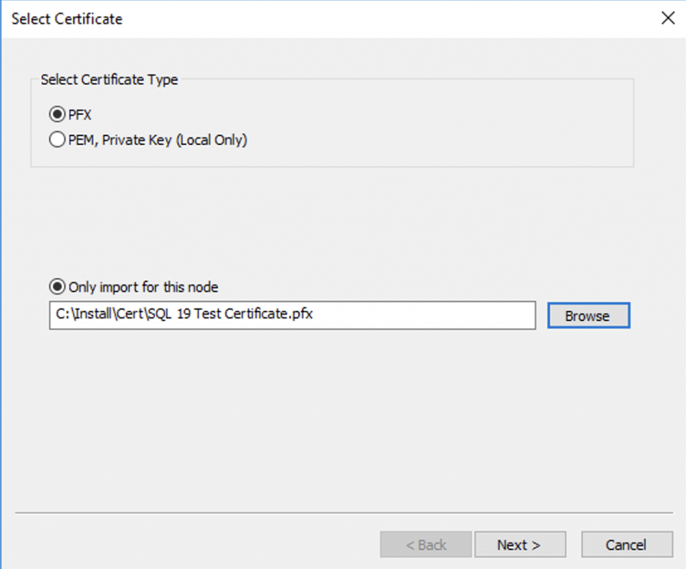Click the Select Certificate title bar text
686x569 pixels.
(x=66, y=19)
